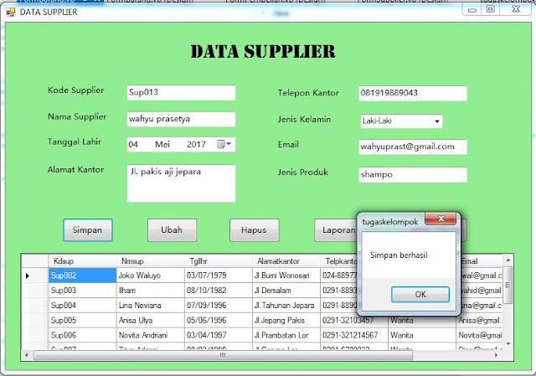Click the Alamatkantor column header
The height and width of the screenshot is (376, 536).
coord(286,261)
